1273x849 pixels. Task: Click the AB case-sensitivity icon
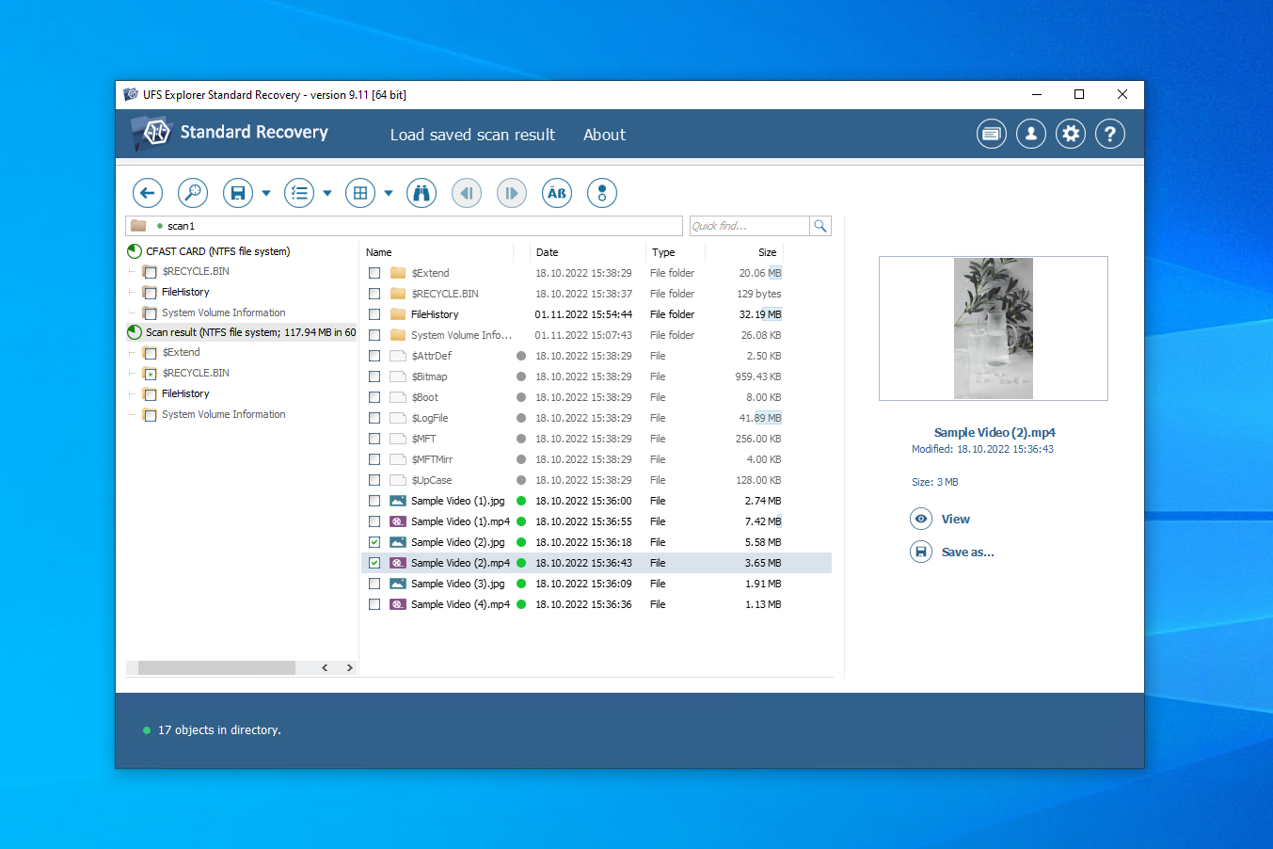557,193
